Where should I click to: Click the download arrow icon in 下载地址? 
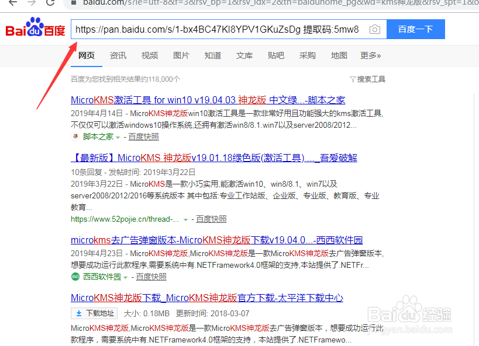[x=79, y=313]
